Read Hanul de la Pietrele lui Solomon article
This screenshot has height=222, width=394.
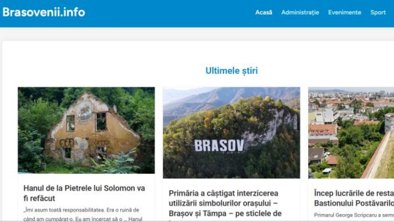click(x=84, y=193)
